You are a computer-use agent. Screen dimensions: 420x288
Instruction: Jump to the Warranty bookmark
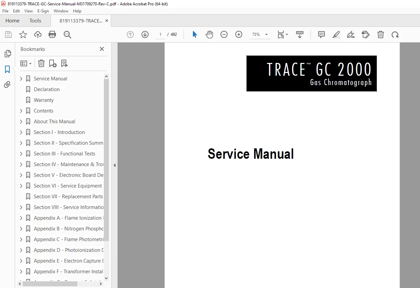click(x=44, y=100)
